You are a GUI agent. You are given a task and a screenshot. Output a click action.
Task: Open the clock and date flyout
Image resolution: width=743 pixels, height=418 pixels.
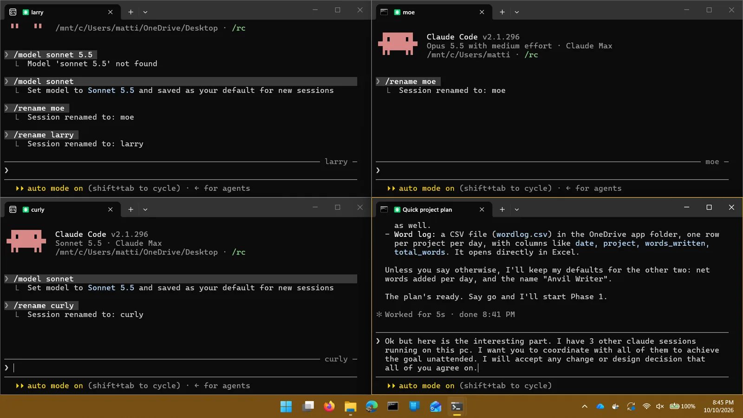click(718, 406)
